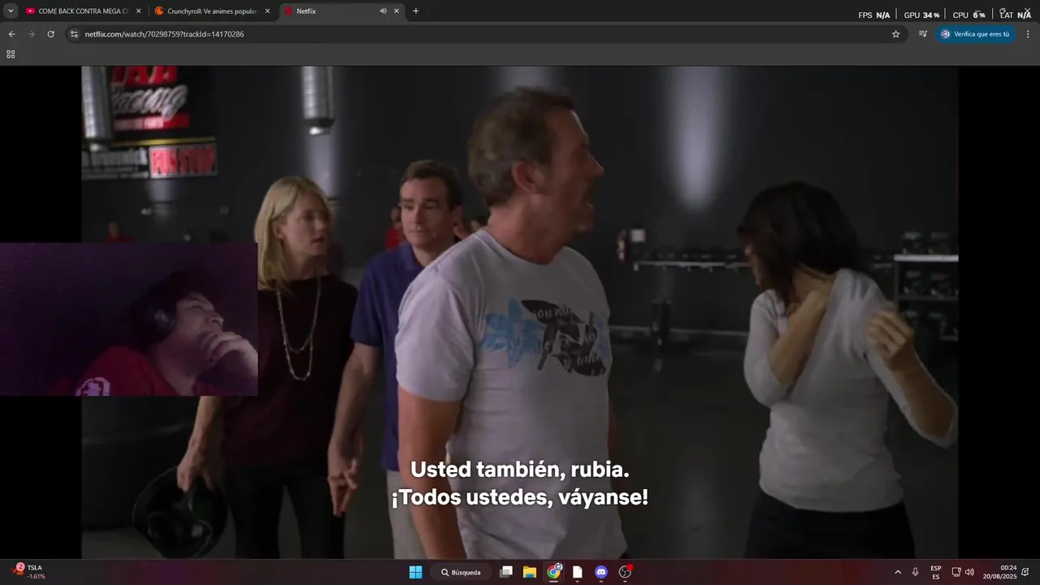Open the volume tray icon
This screenshot has height=585, width=1040.
[x=969, y=572]
